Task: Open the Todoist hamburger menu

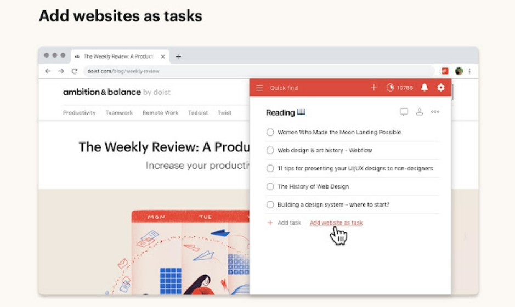Action: coord(259,88)
